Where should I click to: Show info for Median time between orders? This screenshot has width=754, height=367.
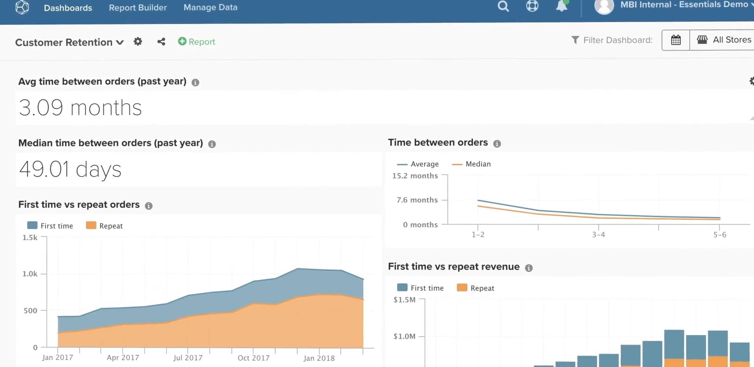click(x=212, y=144)
